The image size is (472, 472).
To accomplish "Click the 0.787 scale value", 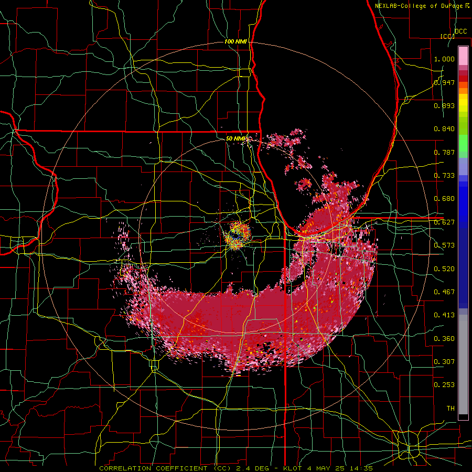I will pyautogui.click(x=444, y=152).
